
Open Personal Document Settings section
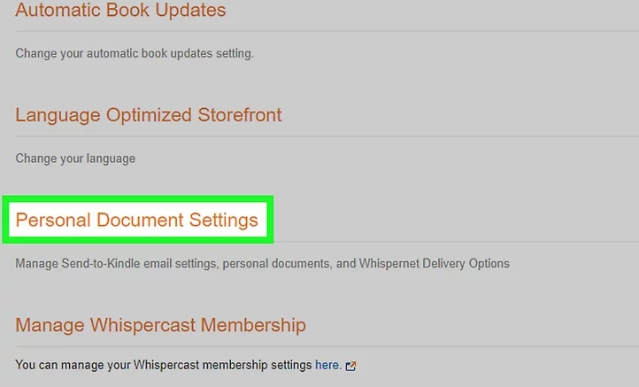(x=137, y=220)
